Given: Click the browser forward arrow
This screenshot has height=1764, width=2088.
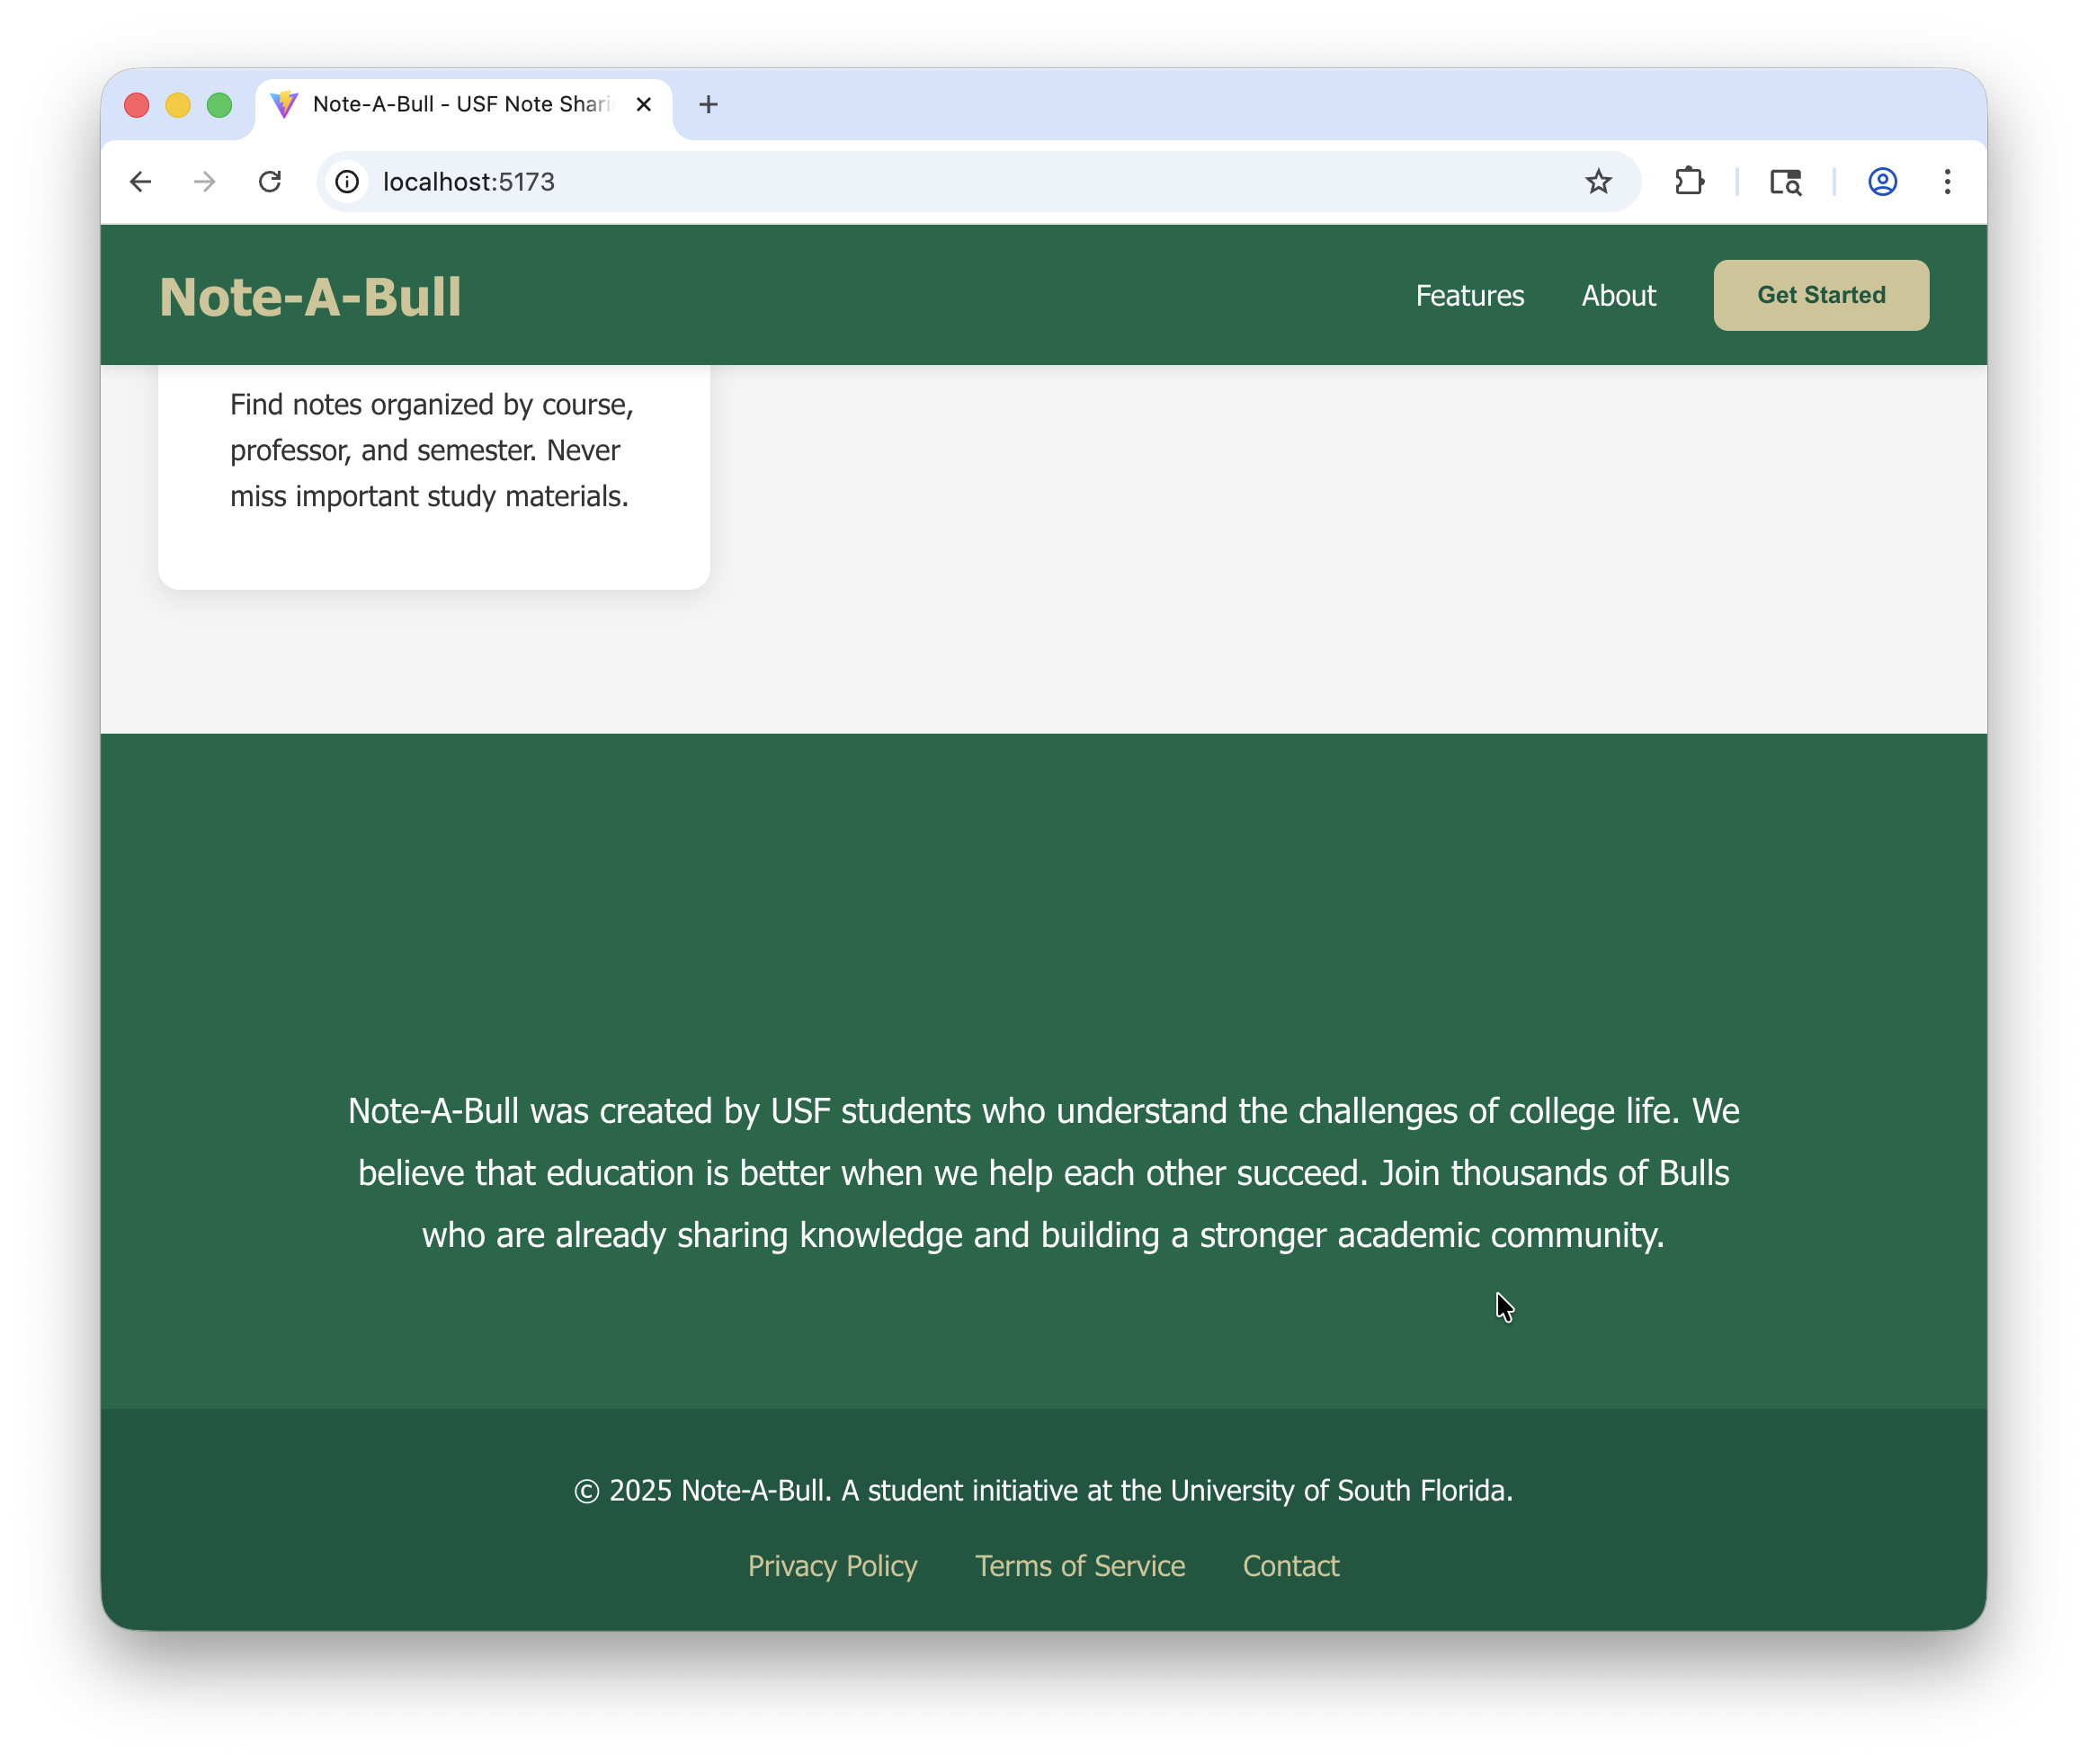Looking at the screenshot, I should click(205, 182).
